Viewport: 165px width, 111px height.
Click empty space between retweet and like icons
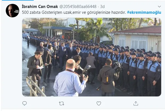click(x=80, y=103)
